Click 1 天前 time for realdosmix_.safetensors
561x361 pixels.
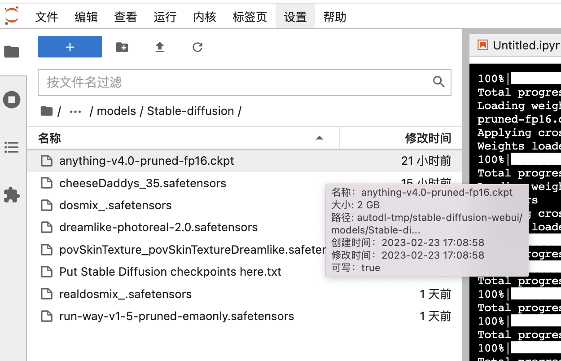435,294
